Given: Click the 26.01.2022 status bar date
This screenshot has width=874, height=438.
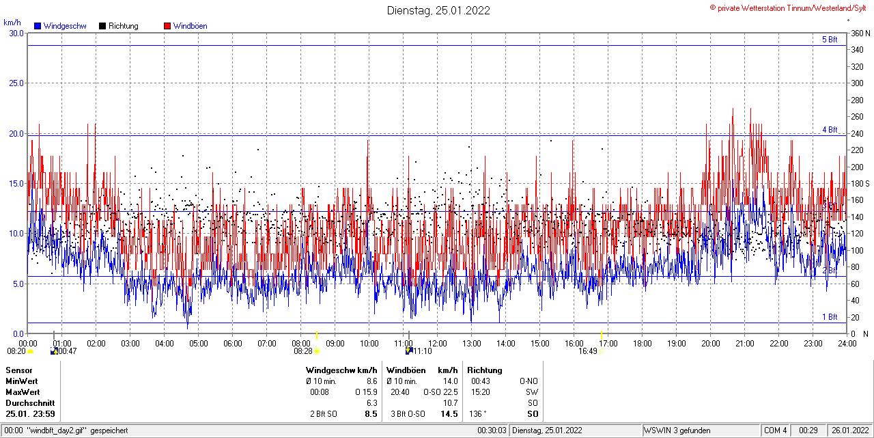Looking at the screenshot, I should click(x=850, y=430).
